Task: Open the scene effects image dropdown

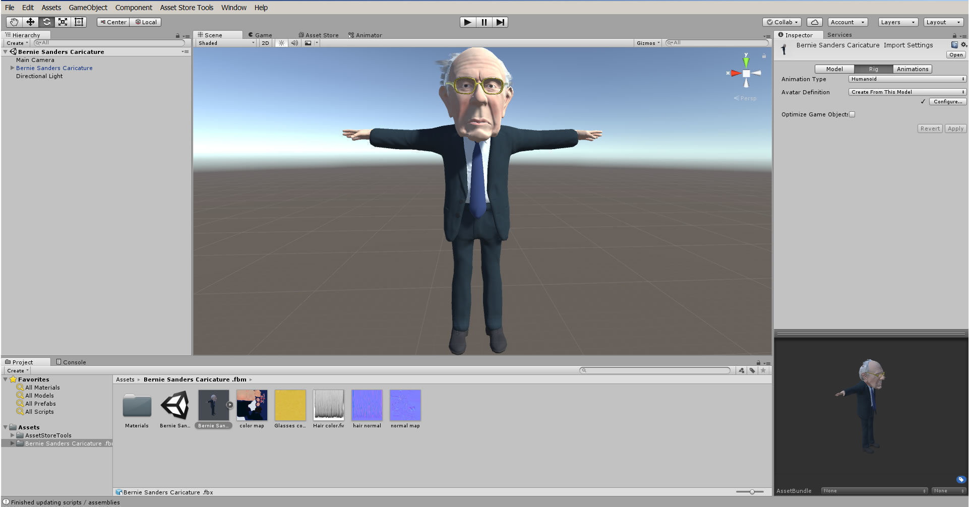Action: [311, 43]
